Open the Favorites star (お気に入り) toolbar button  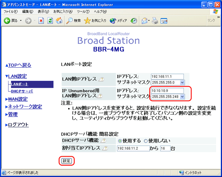click(95, 21)
